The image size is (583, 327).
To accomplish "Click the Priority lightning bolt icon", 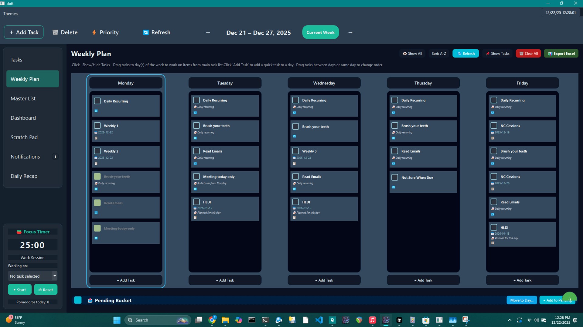I will (94, 32).
